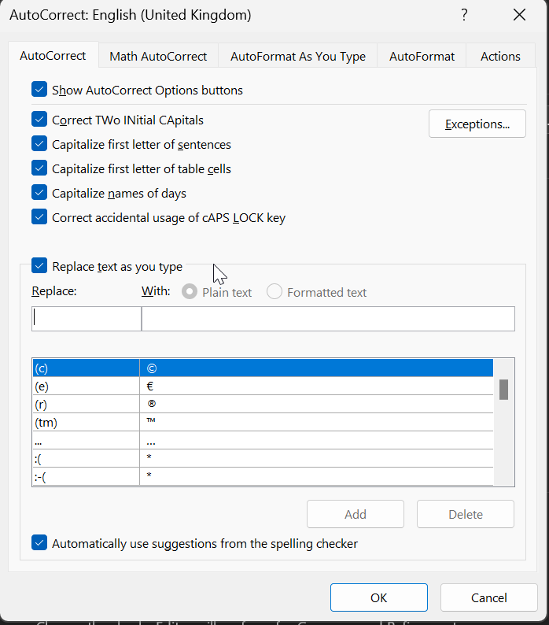Select the :( replacement row
Screen dimensions: 549x625
263,458
